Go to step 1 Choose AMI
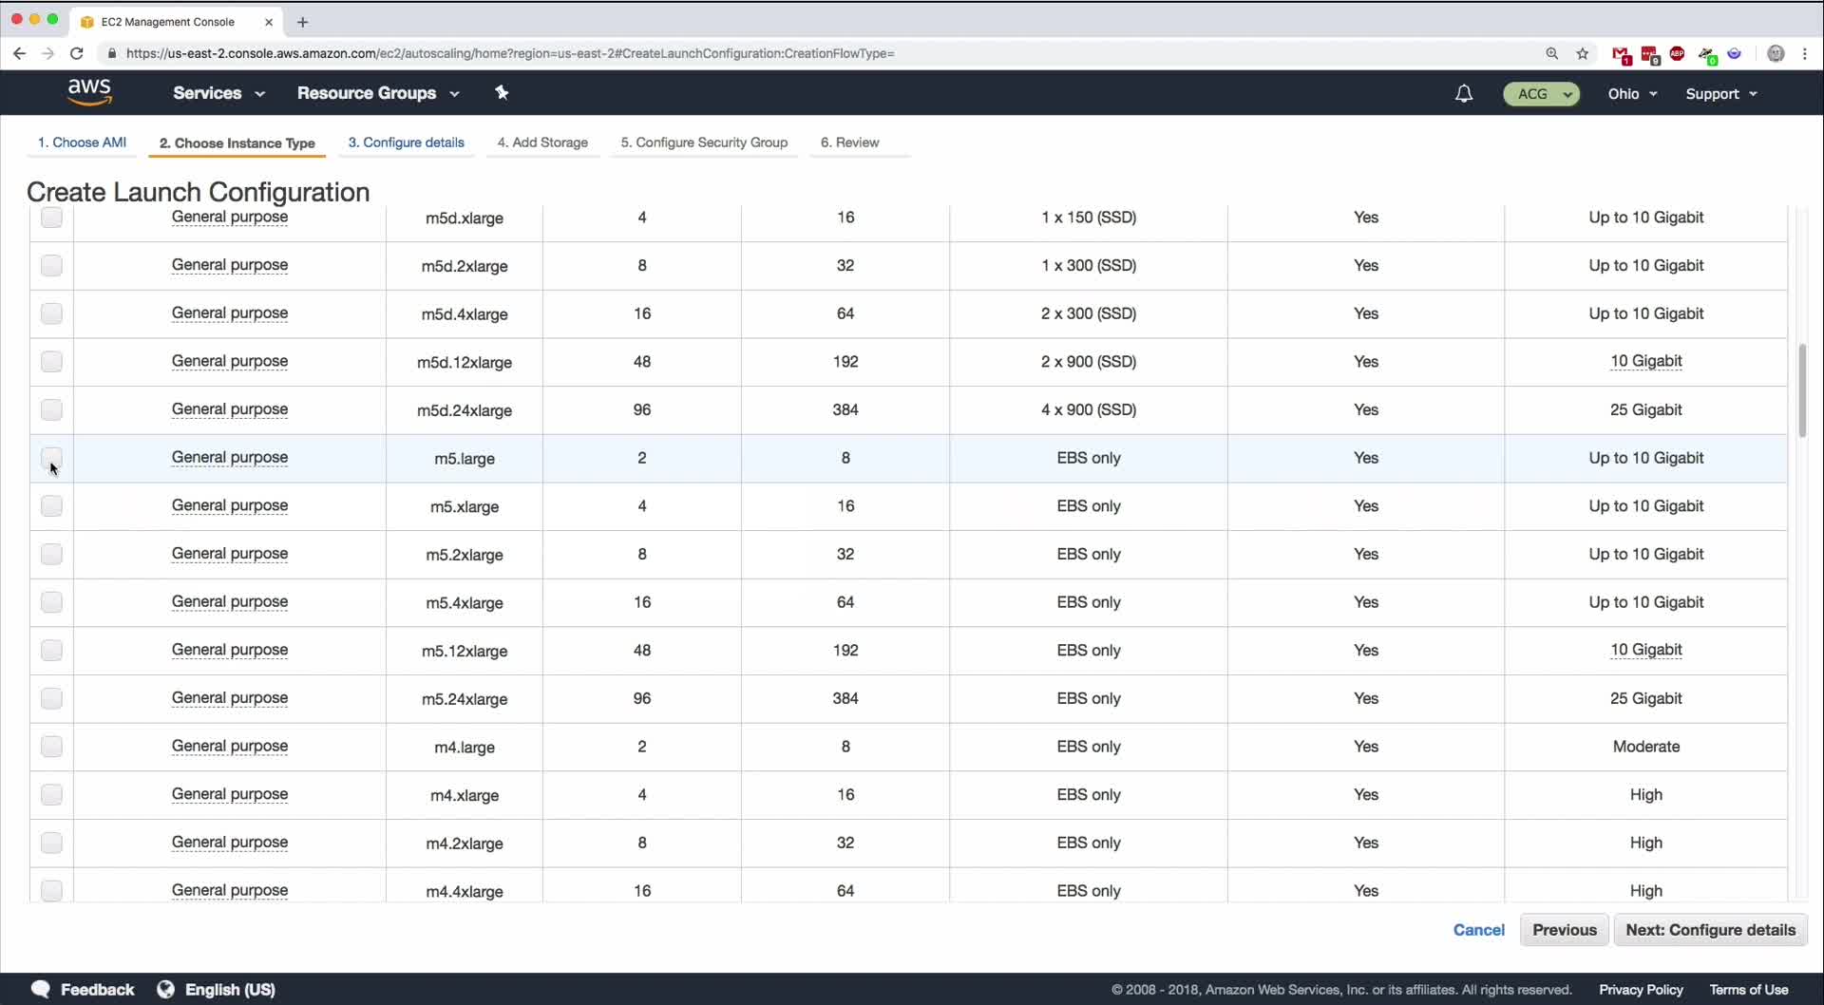Screen dimensions: 1824x1005 click(82, 142)
